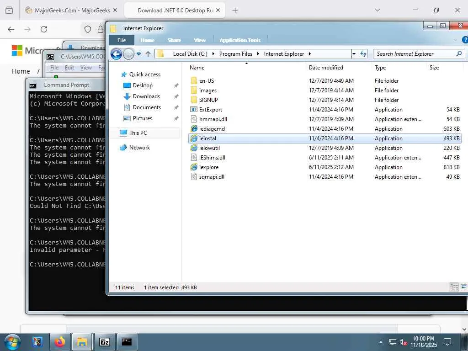The height and width of the screenshot is (351, 468).
Task: Open Pictures in navigation pane
Action: (x=143, y=118)
